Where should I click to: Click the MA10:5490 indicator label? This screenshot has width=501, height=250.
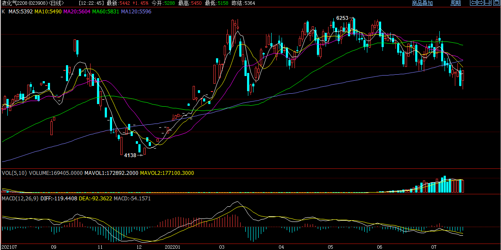[x=48, y=11]
